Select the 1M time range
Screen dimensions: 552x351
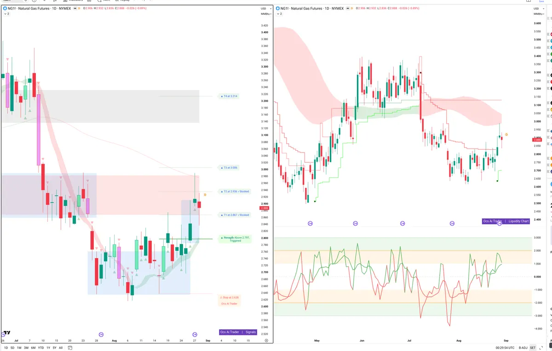click(x=19, y=348)
